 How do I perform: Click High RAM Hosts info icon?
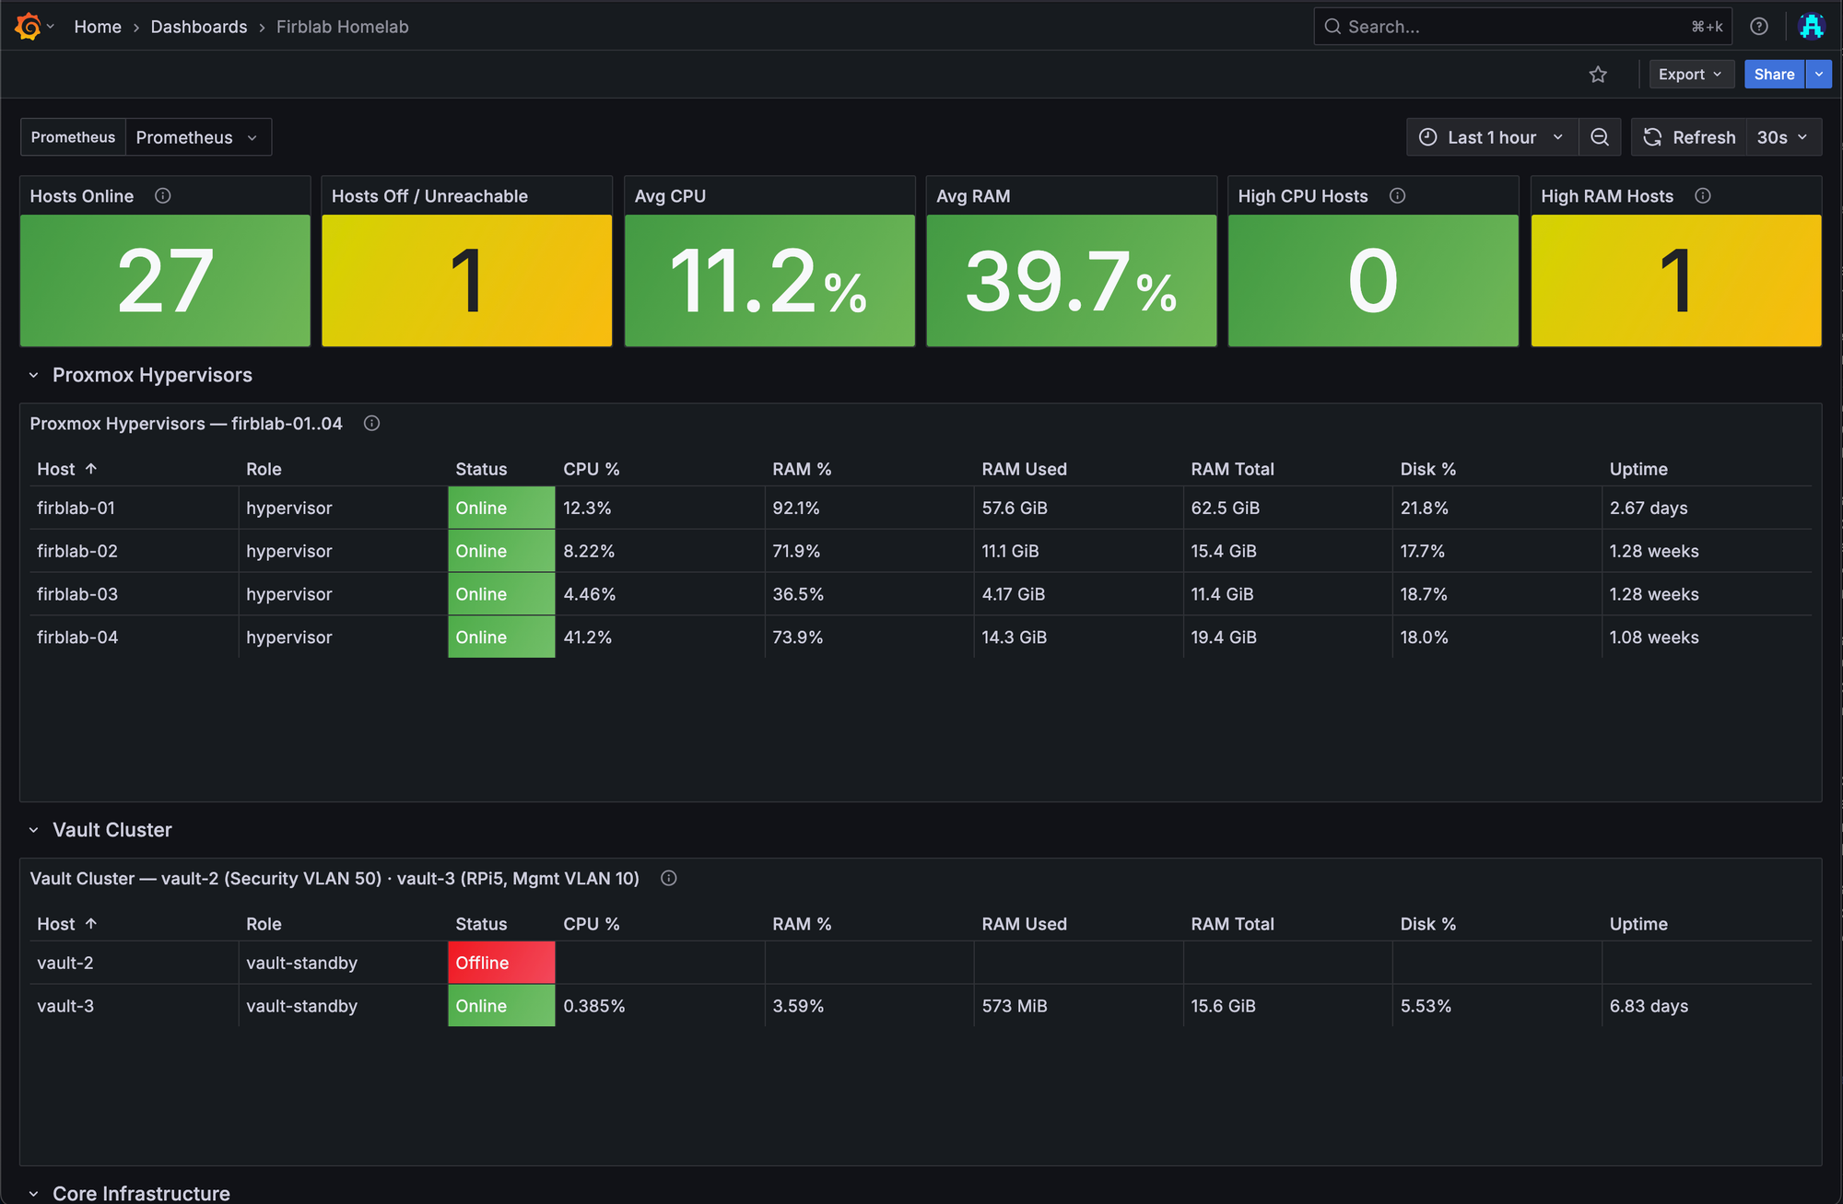[x=1703, y=196]
